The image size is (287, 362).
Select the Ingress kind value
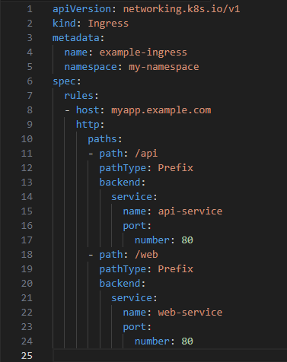coord(108,24)
